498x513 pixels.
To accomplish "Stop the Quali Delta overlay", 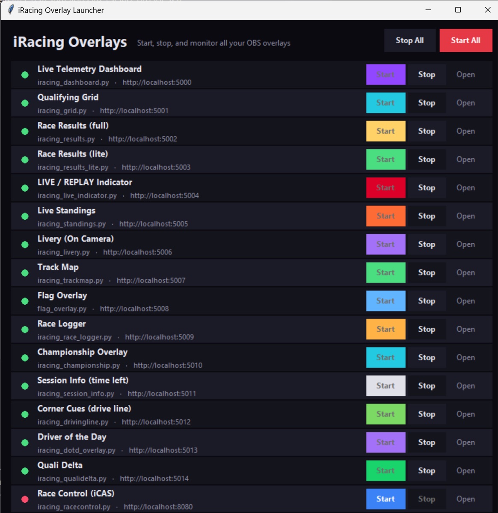I will (x=427, y=471).
